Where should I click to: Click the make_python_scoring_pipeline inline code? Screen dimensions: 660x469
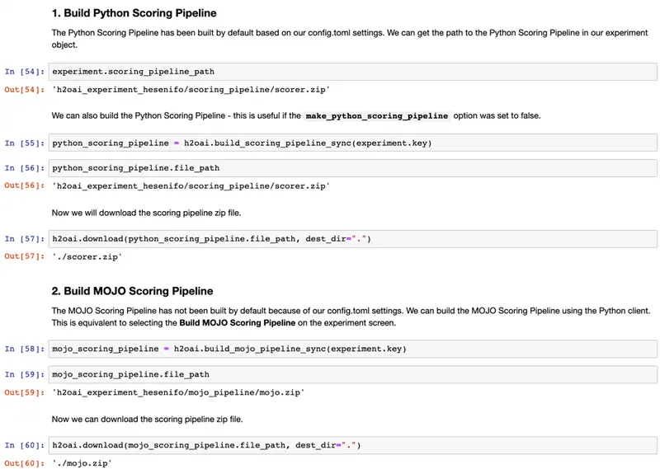(377, 116)
